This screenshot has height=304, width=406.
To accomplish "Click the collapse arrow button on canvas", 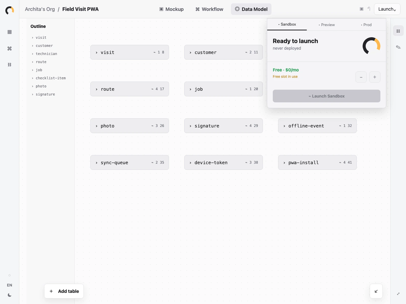I will point(376,291).
